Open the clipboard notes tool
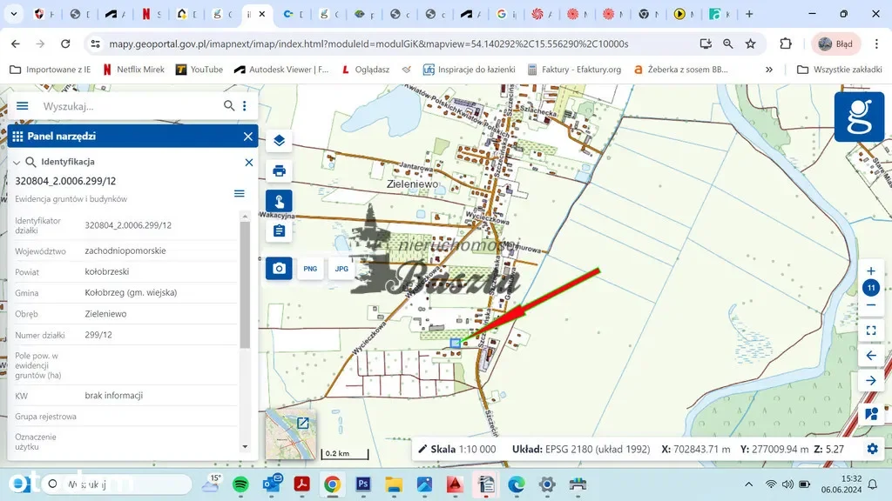Image resolution: width=892 pixels, height=501 pixels. click(x=279, y=230)
